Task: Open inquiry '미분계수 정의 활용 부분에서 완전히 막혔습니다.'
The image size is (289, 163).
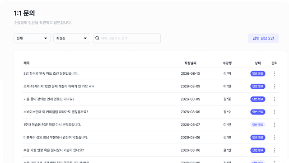Action: point(56,137)
